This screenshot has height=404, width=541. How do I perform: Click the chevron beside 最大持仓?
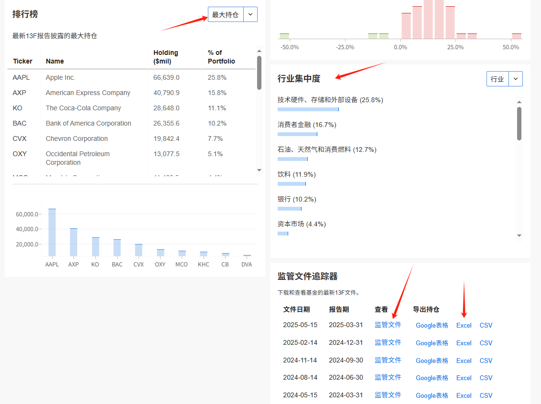pos(250,14)
